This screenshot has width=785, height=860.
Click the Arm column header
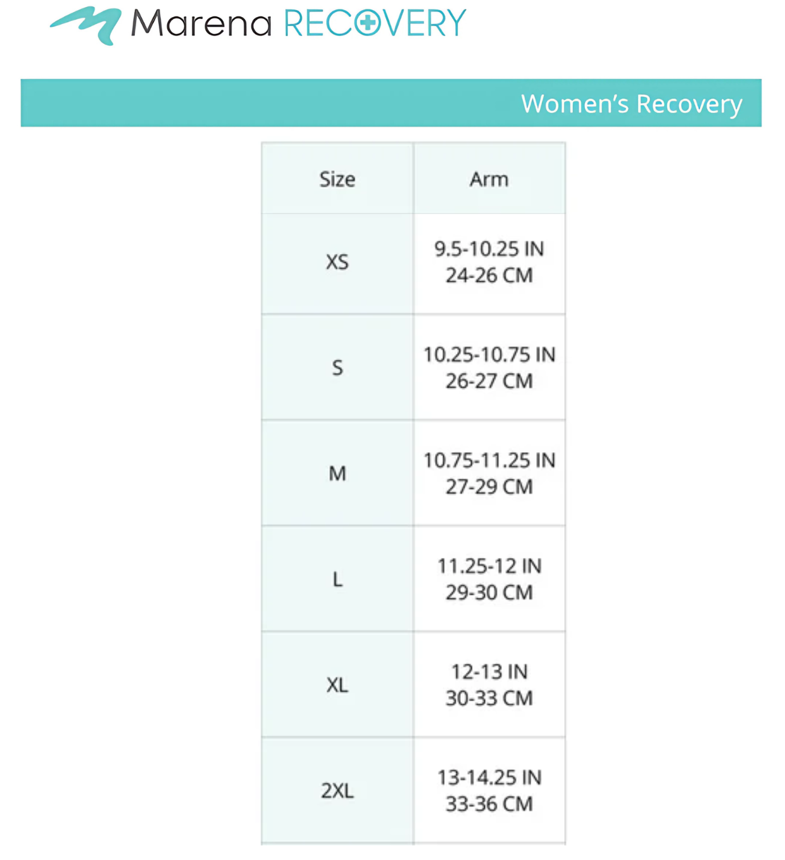489,179
